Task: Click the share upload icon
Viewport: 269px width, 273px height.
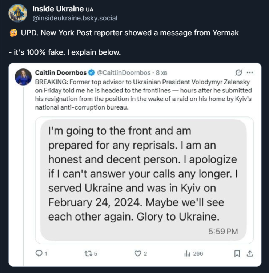Action: [x=250, y=253]
